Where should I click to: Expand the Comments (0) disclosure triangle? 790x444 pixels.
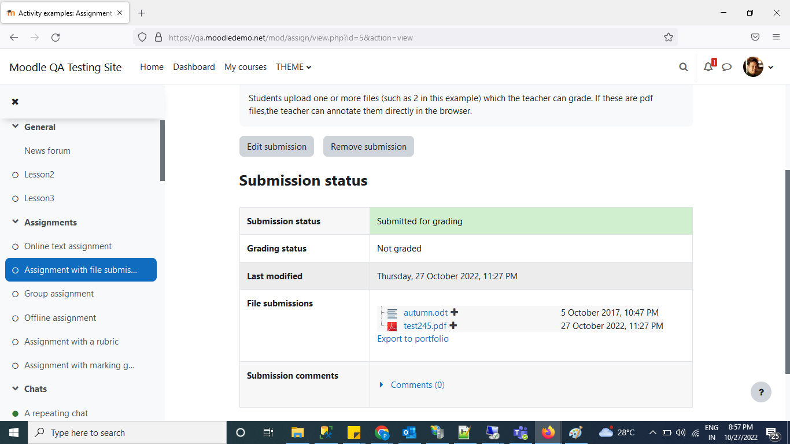[x=381, y=385]
